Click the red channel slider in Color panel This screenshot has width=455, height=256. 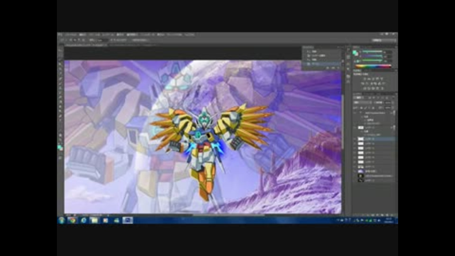click(x=373, y=51)
